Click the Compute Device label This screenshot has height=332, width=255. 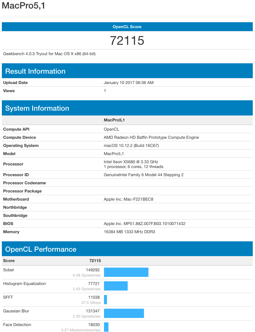[x=20, y=137]
